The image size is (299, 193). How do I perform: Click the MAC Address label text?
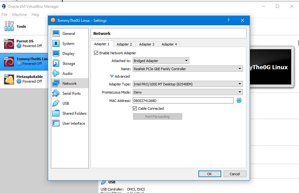(120, 100)
